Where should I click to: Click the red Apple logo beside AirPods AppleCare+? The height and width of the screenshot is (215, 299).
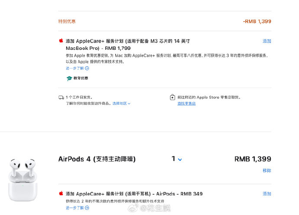[x=61, y=193]
